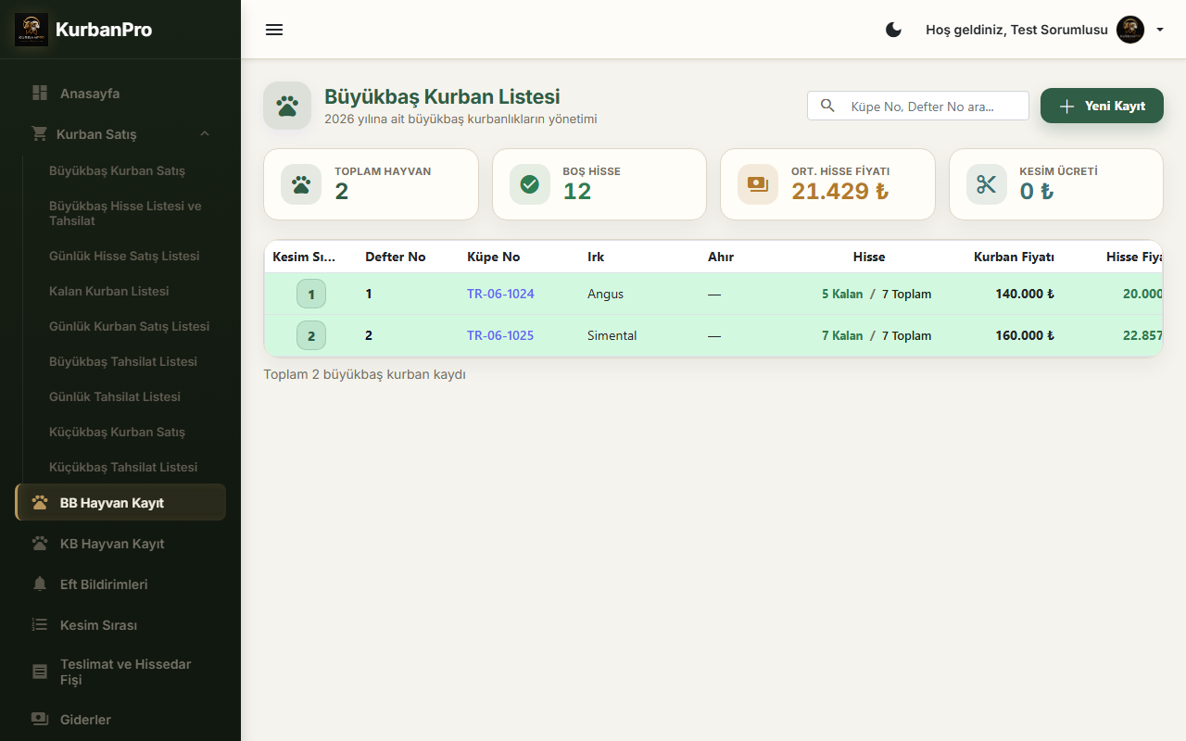Open ear tag link TR-06-1025
This screenshot has height=741, width=1186.
pos(500,335)
